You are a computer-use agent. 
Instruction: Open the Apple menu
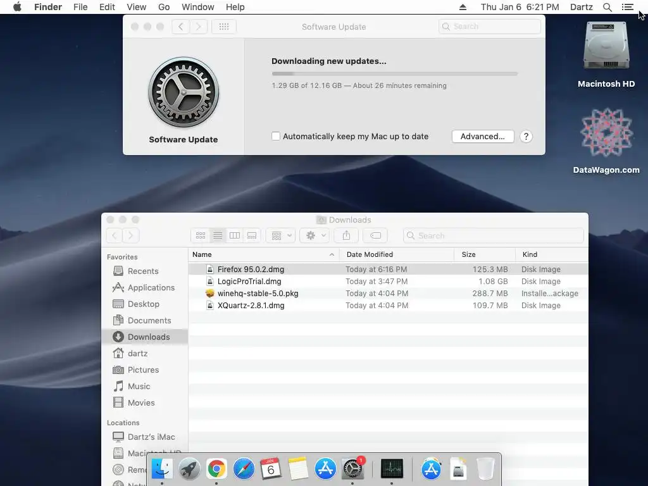(x=17, y=7)
